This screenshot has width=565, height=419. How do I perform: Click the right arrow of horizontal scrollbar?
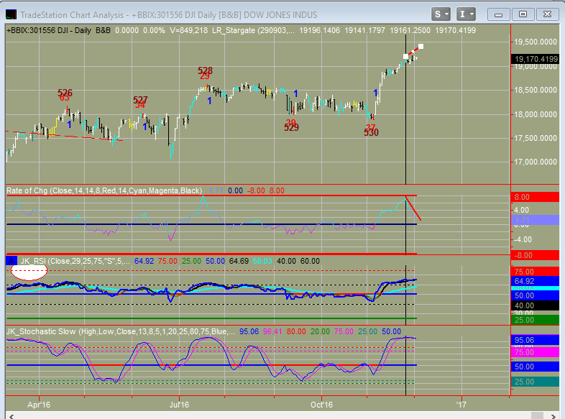pyautogui.click(x=554, y=416)
